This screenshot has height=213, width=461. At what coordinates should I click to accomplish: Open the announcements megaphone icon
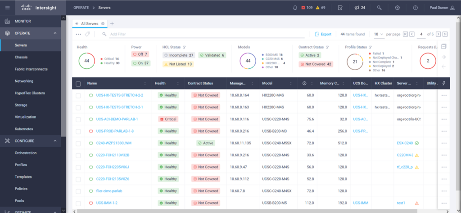[357, 8]
